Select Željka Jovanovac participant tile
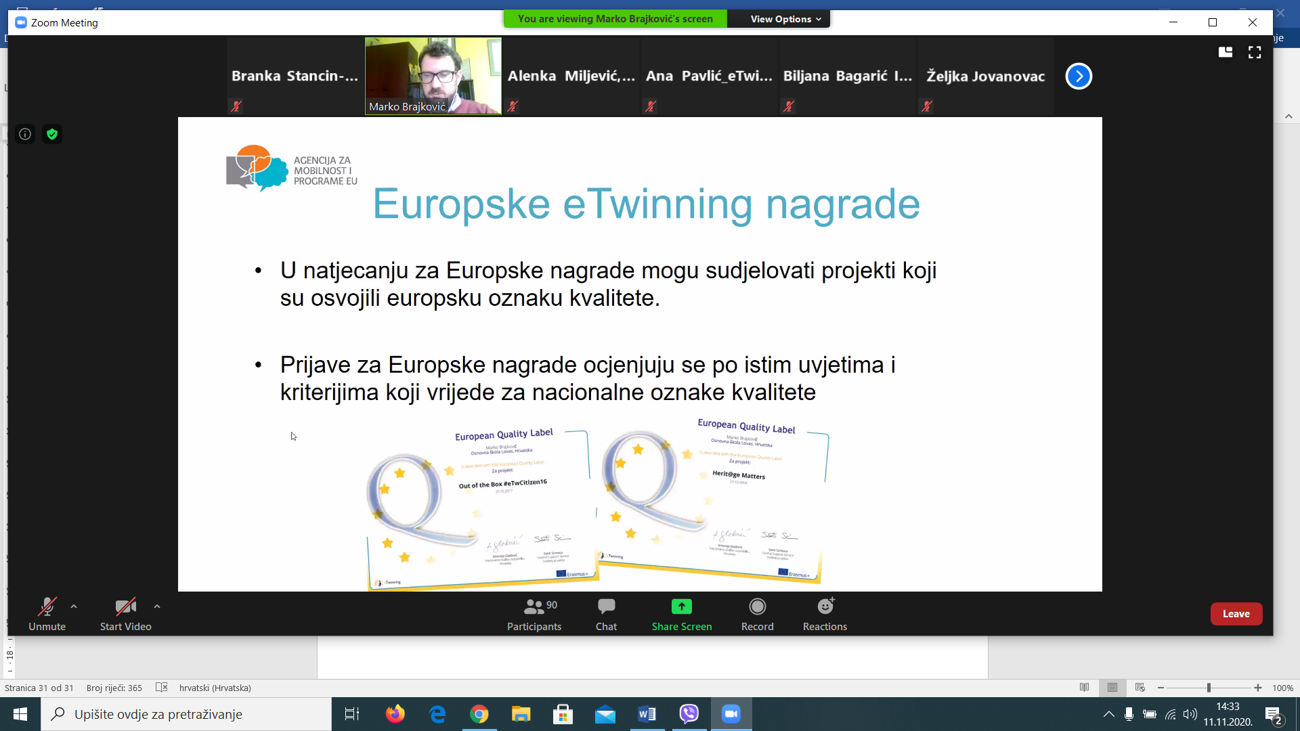1300x731 pixels. (x=986, y=76)
